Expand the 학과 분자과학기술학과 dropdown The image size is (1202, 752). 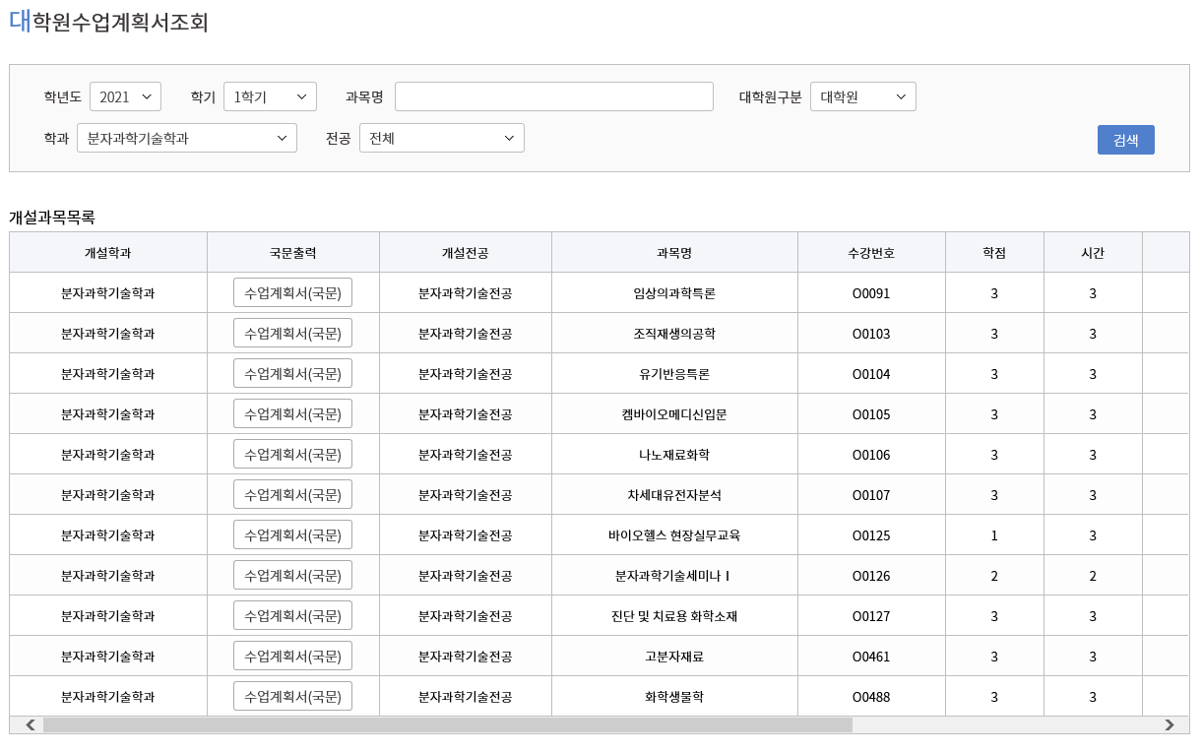[186, 138]
